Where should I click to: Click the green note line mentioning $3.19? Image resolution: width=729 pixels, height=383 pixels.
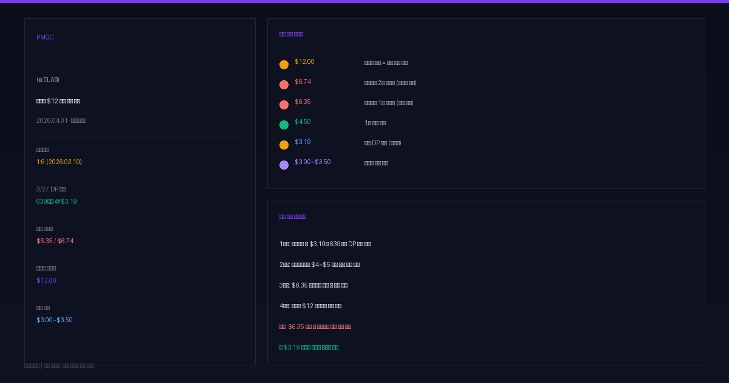(309, 348)
